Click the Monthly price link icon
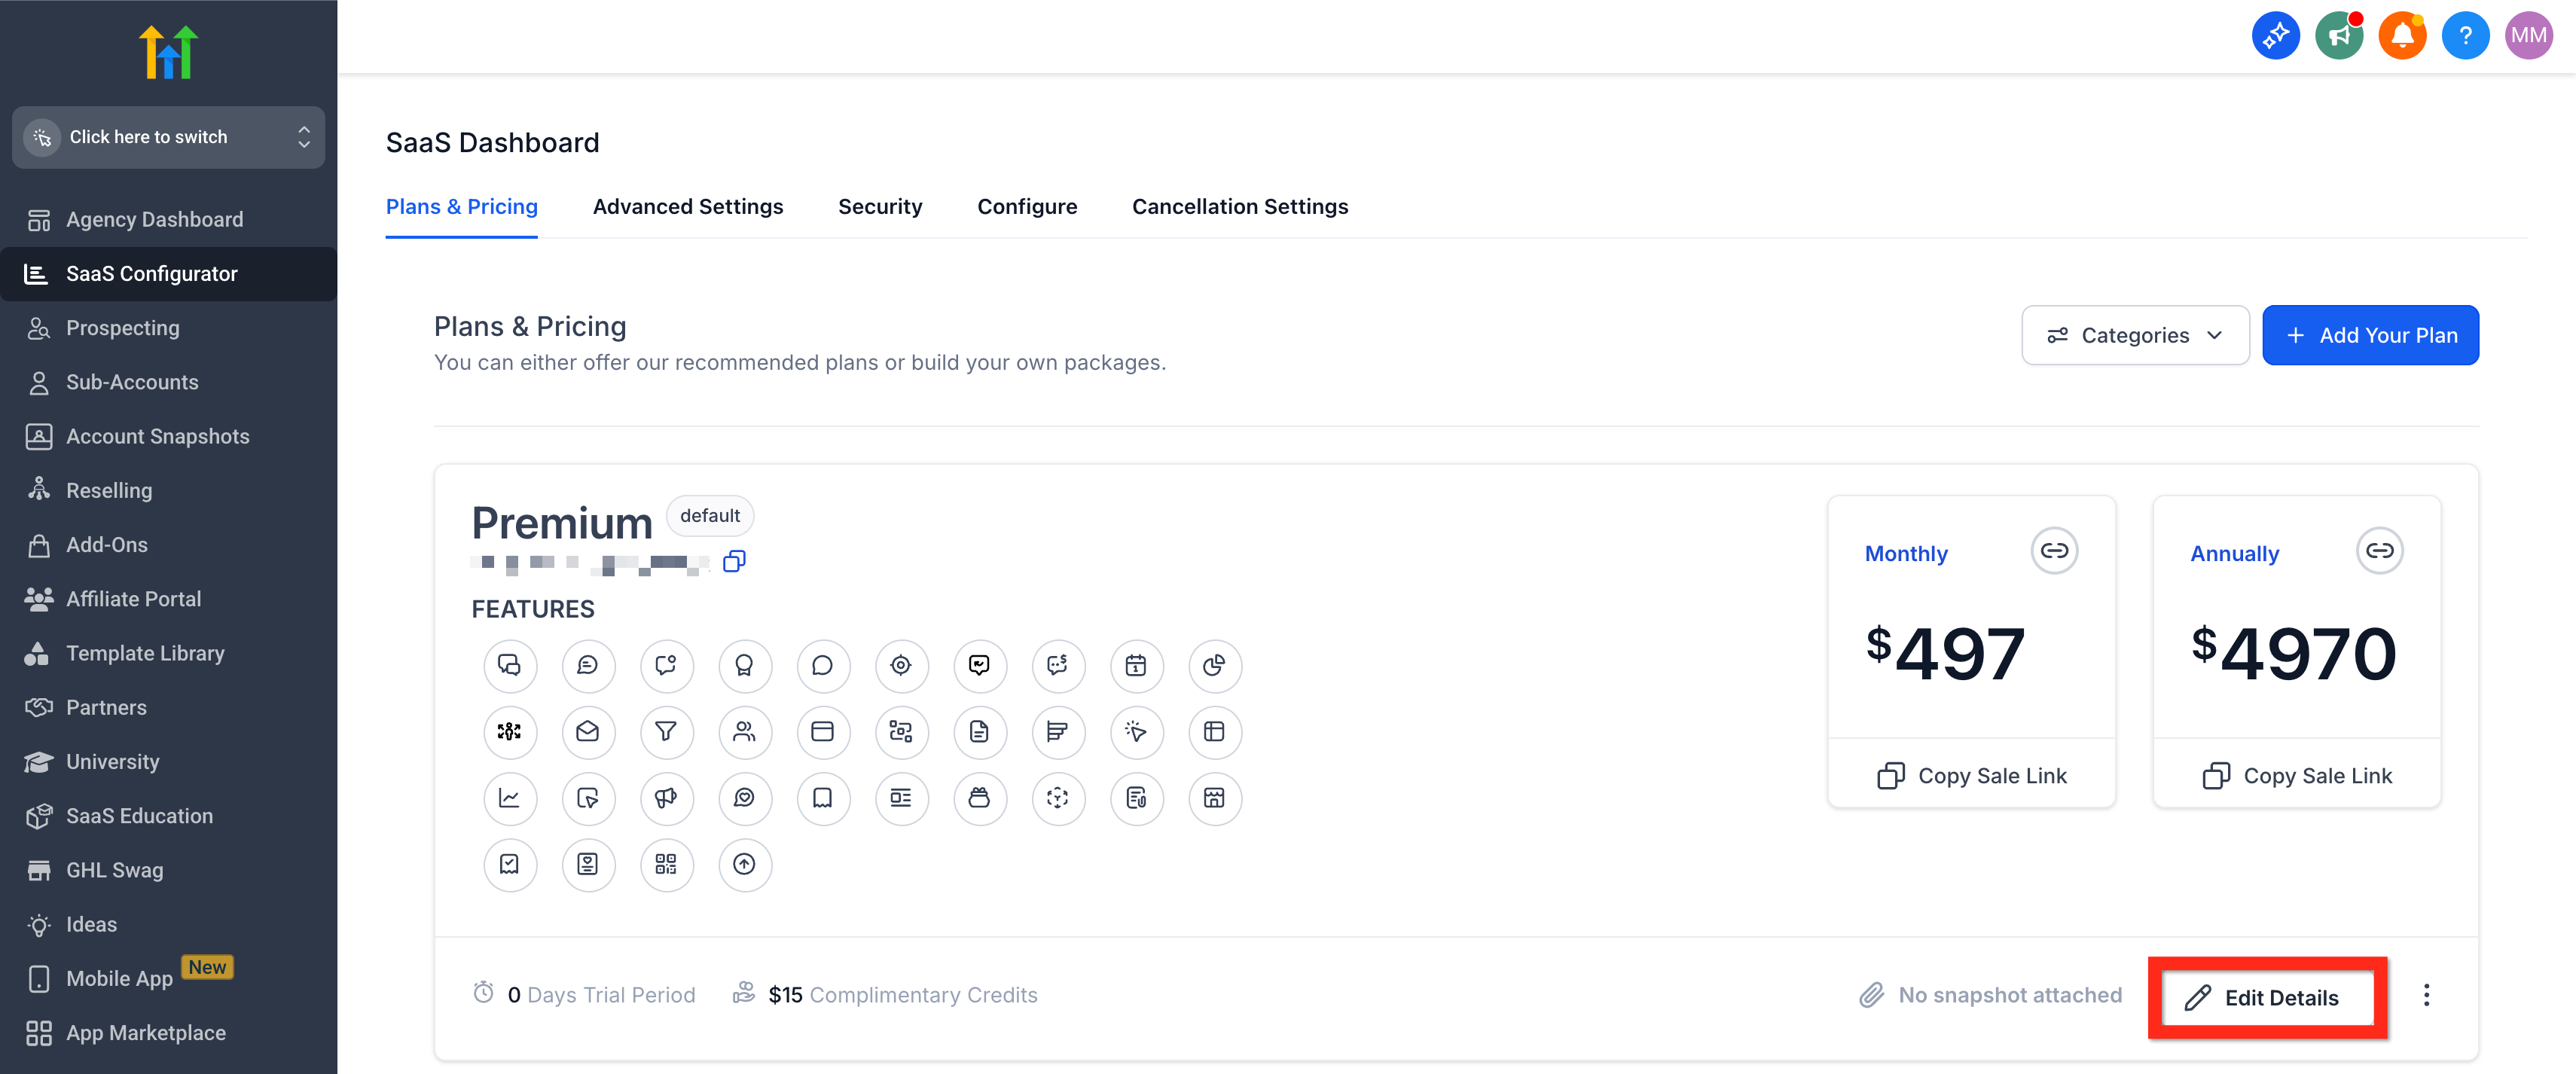 click(2054, 551)
